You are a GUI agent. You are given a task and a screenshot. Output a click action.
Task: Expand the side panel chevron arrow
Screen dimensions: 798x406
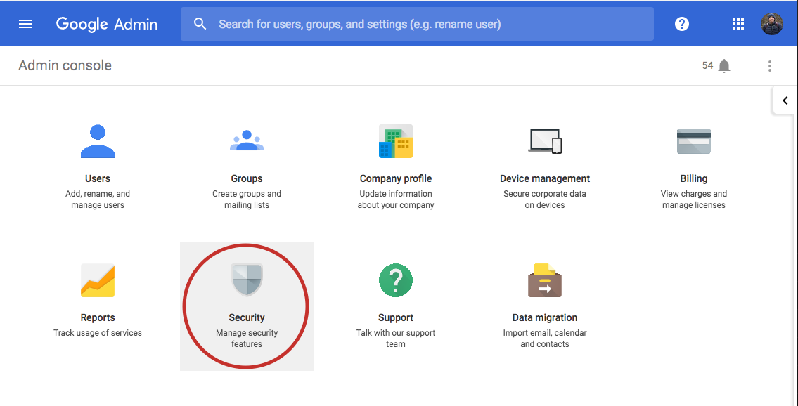pos(785,100)
